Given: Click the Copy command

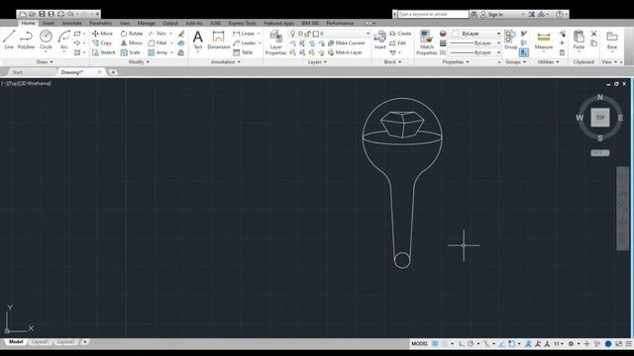Looking at the screenshot, I should point(102,43).
